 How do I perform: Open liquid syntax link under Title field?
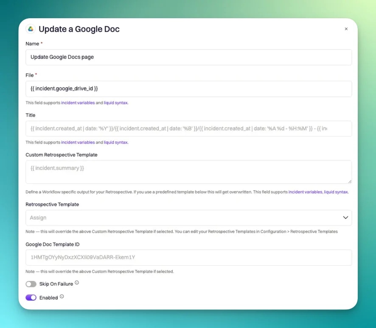point(116,142)
